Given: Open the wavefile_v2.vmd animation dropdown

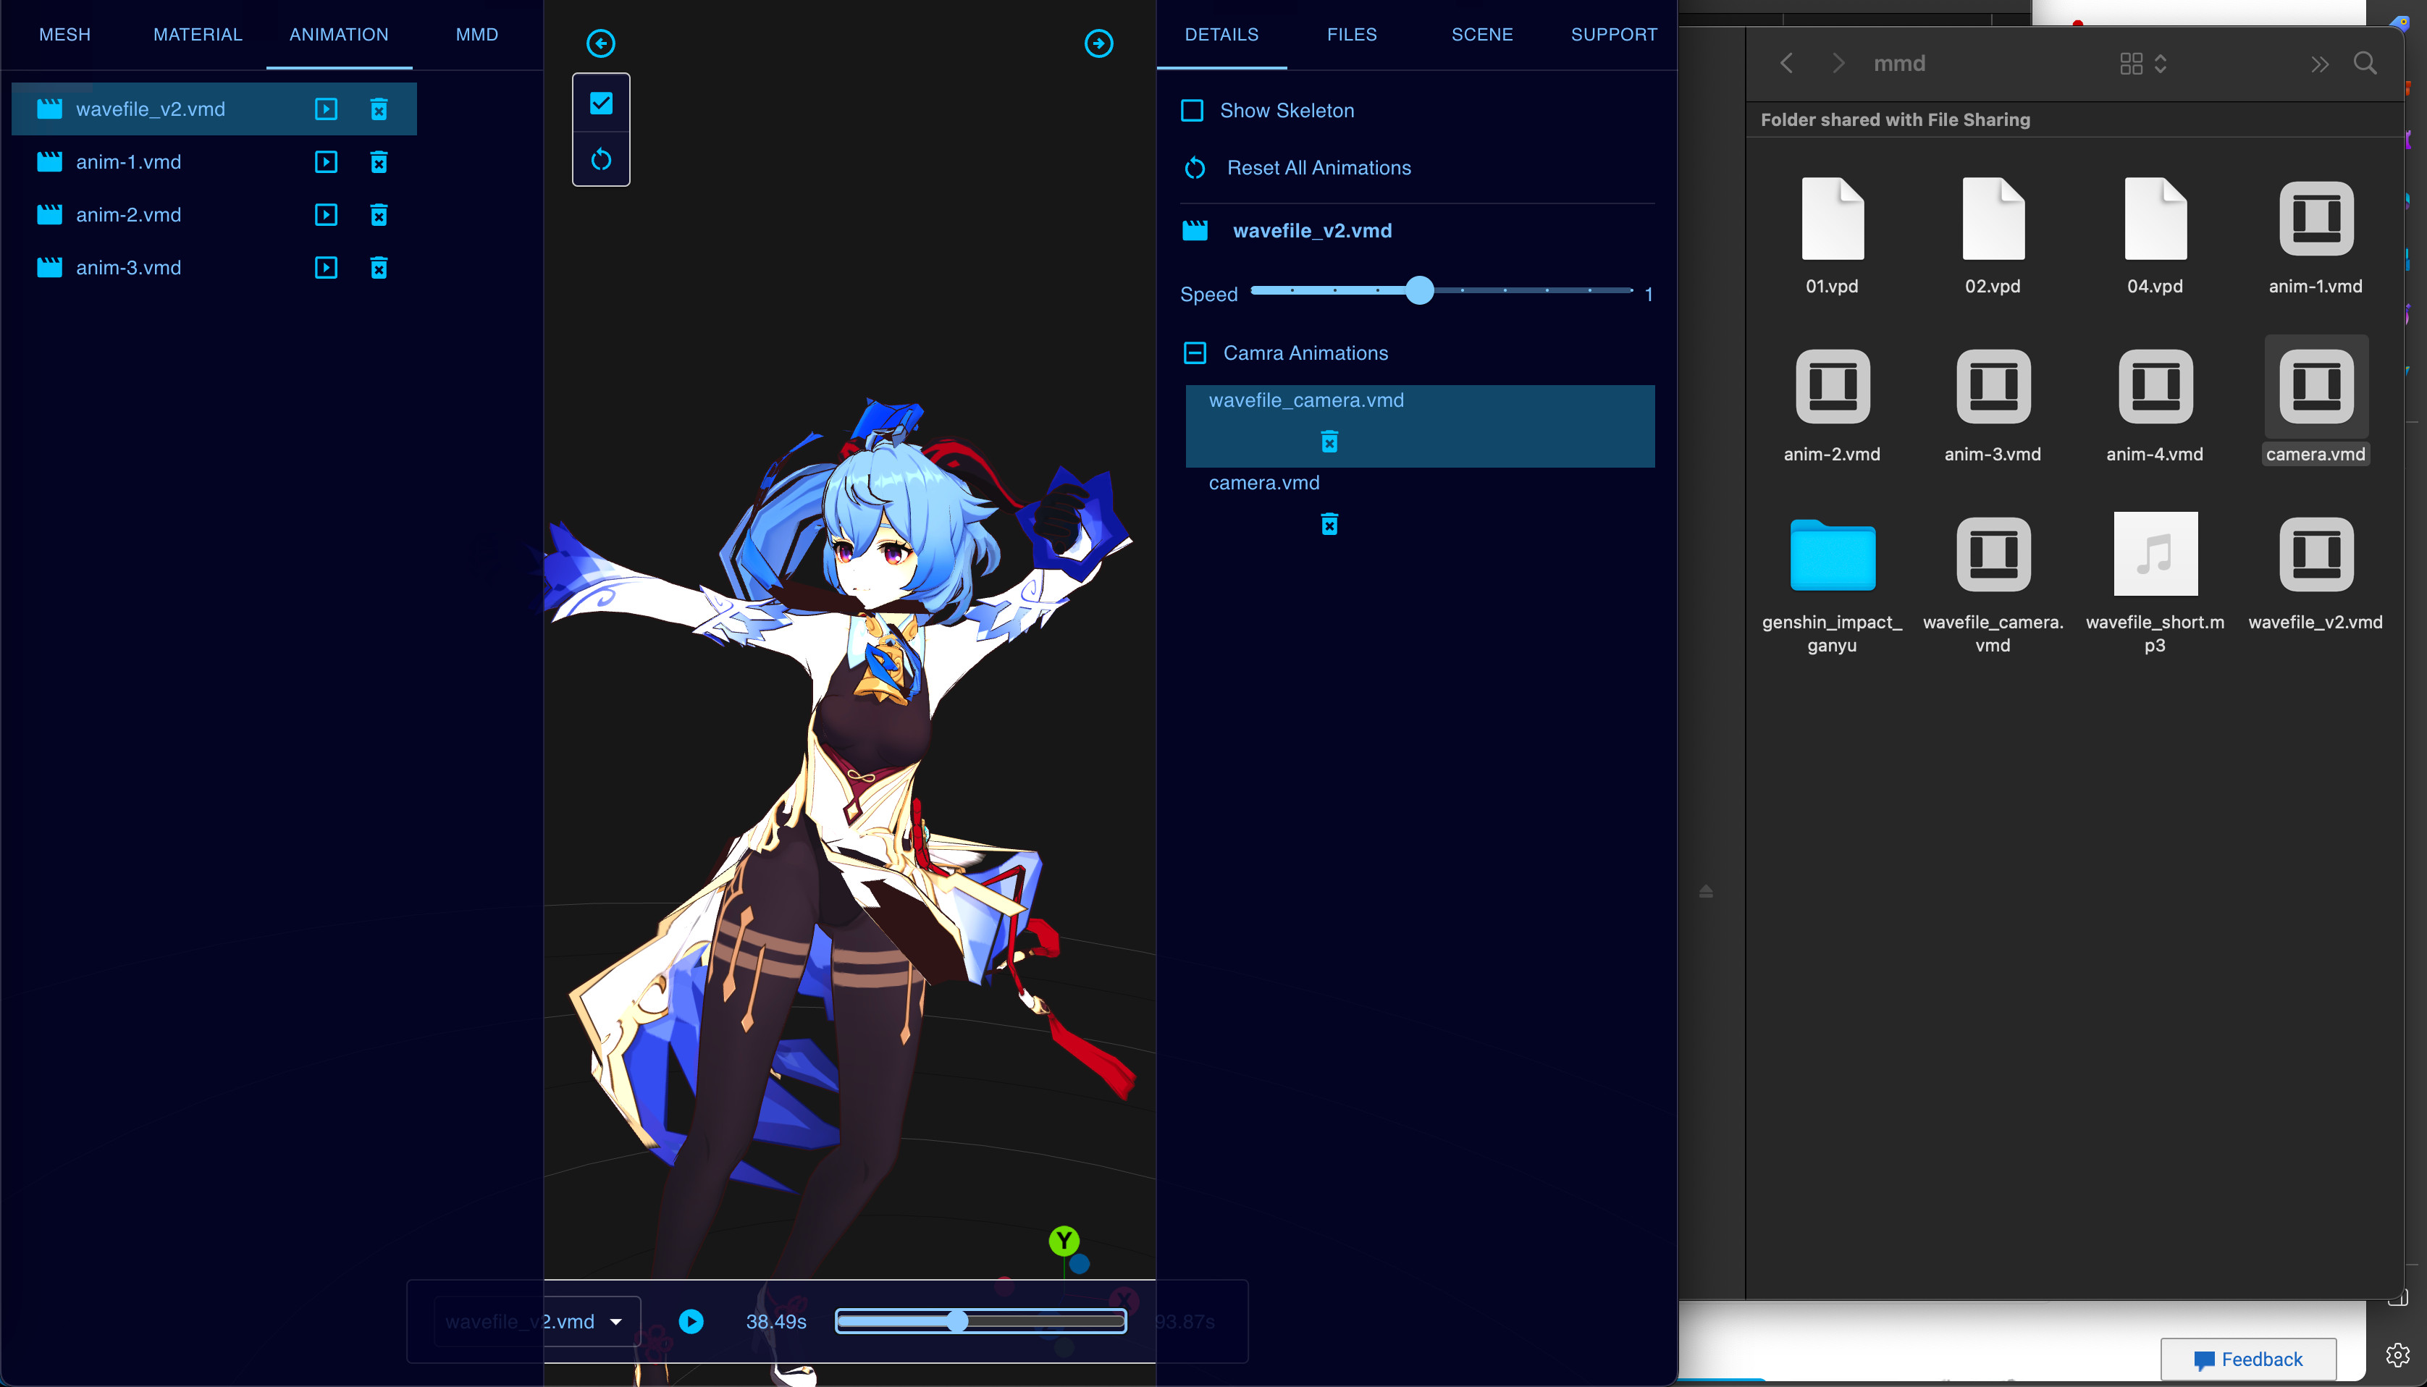Looking at the screenshot, I should 537,1321.
